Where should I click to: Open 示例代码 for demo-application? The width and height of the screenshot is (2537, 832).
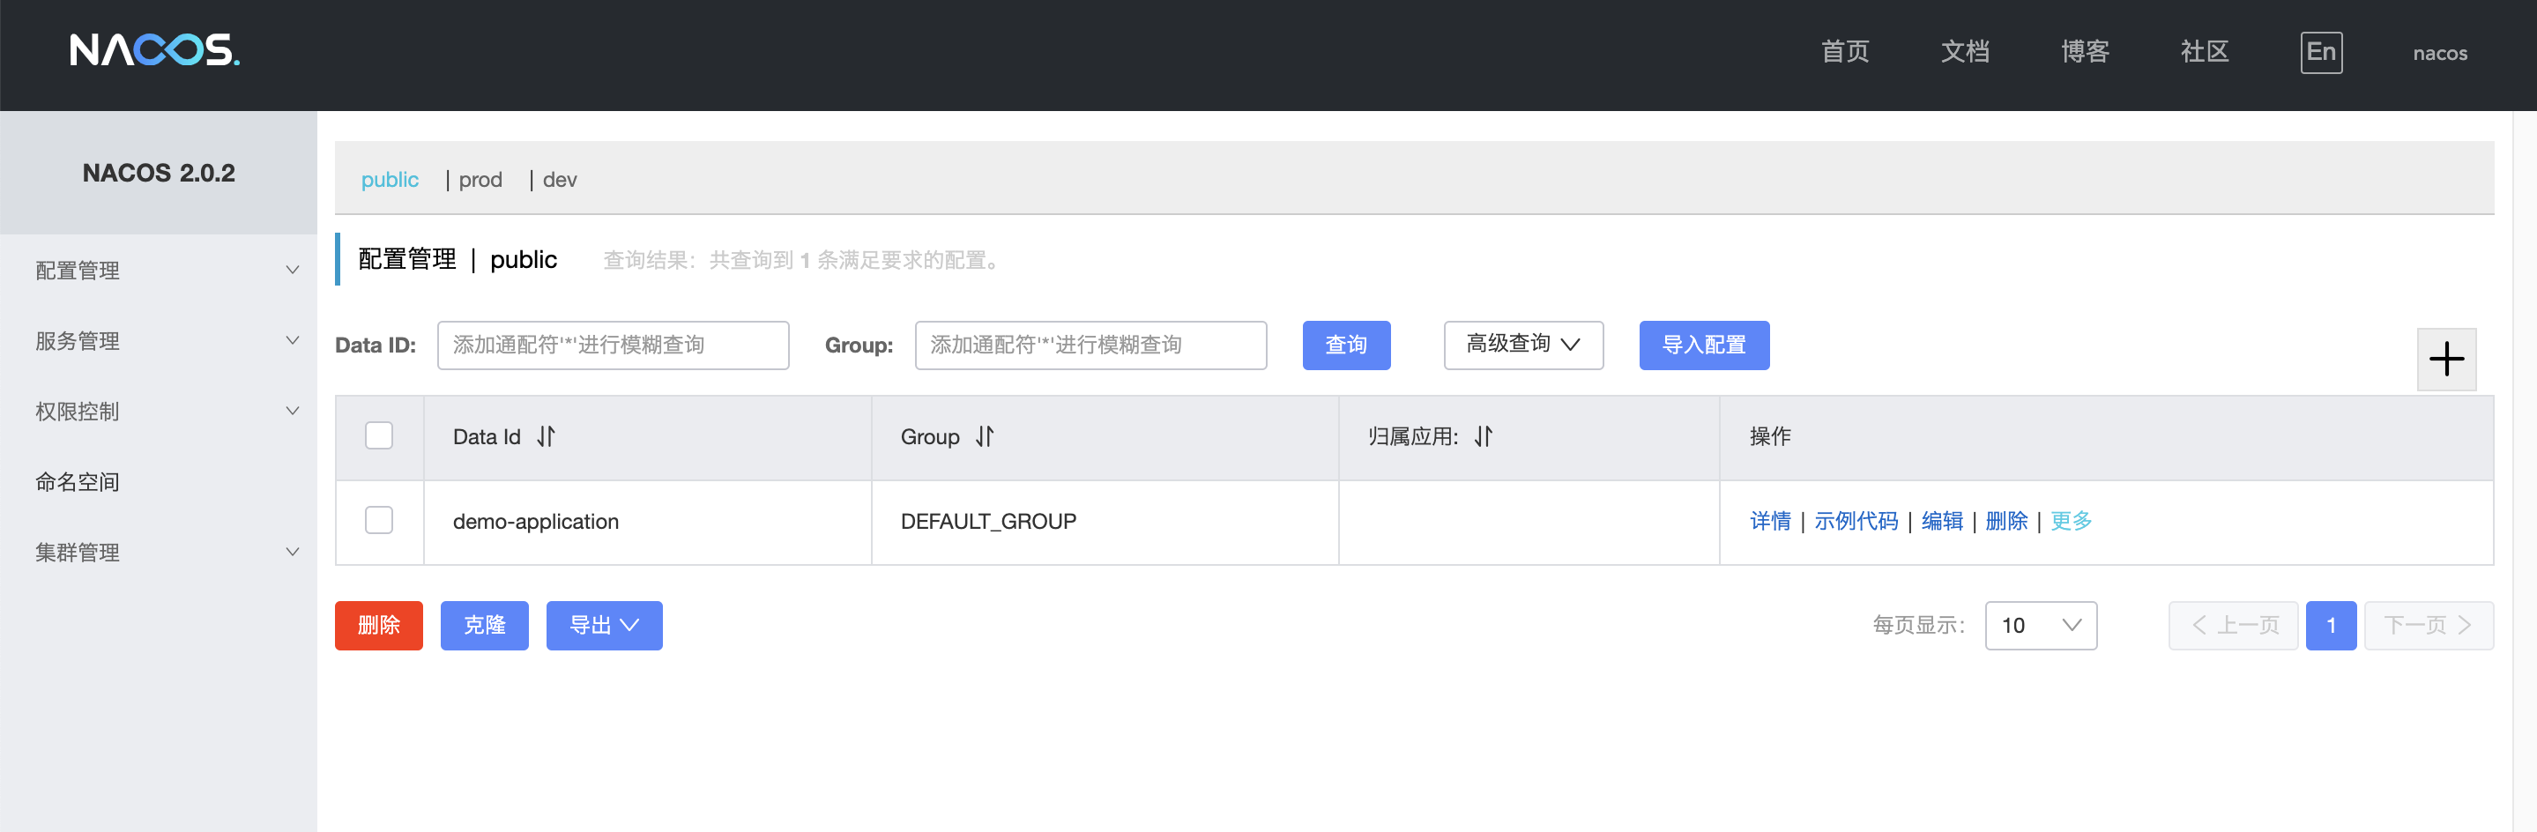[x=1856, y=521]
